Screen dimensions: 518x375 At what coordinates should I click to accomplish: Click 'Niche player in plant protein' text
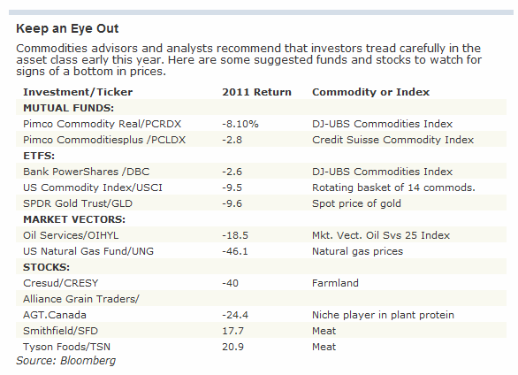(x=383, y=315)
